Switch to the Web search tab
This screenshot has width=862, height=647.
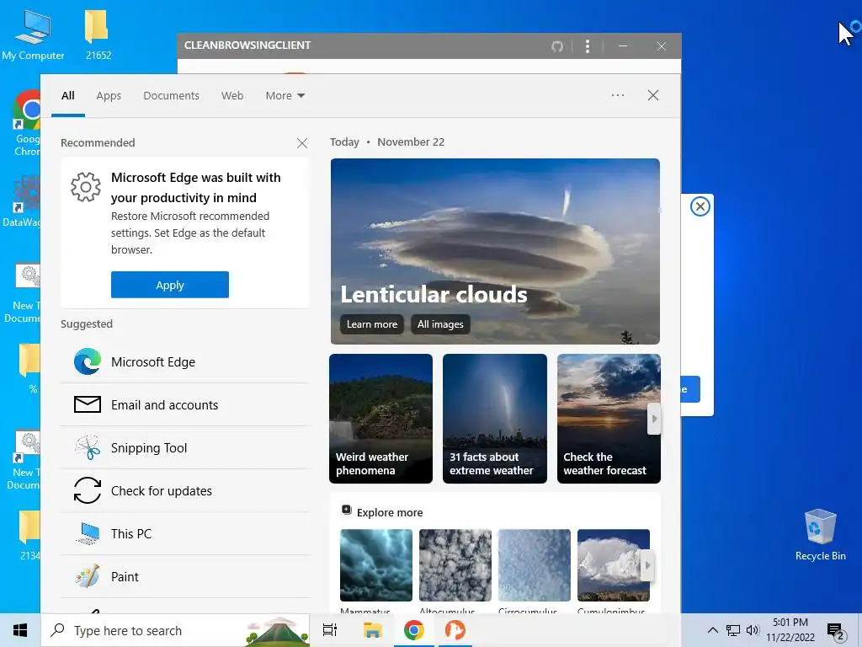pyautogui.click(x=232, y=96)
